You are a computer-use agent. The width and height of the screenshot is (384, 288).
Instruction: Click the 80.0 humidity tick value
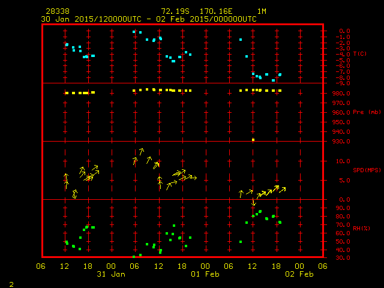(343, 216)
